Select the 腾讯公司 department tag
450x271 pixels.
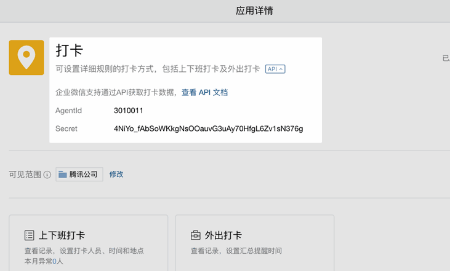(79, 174)
